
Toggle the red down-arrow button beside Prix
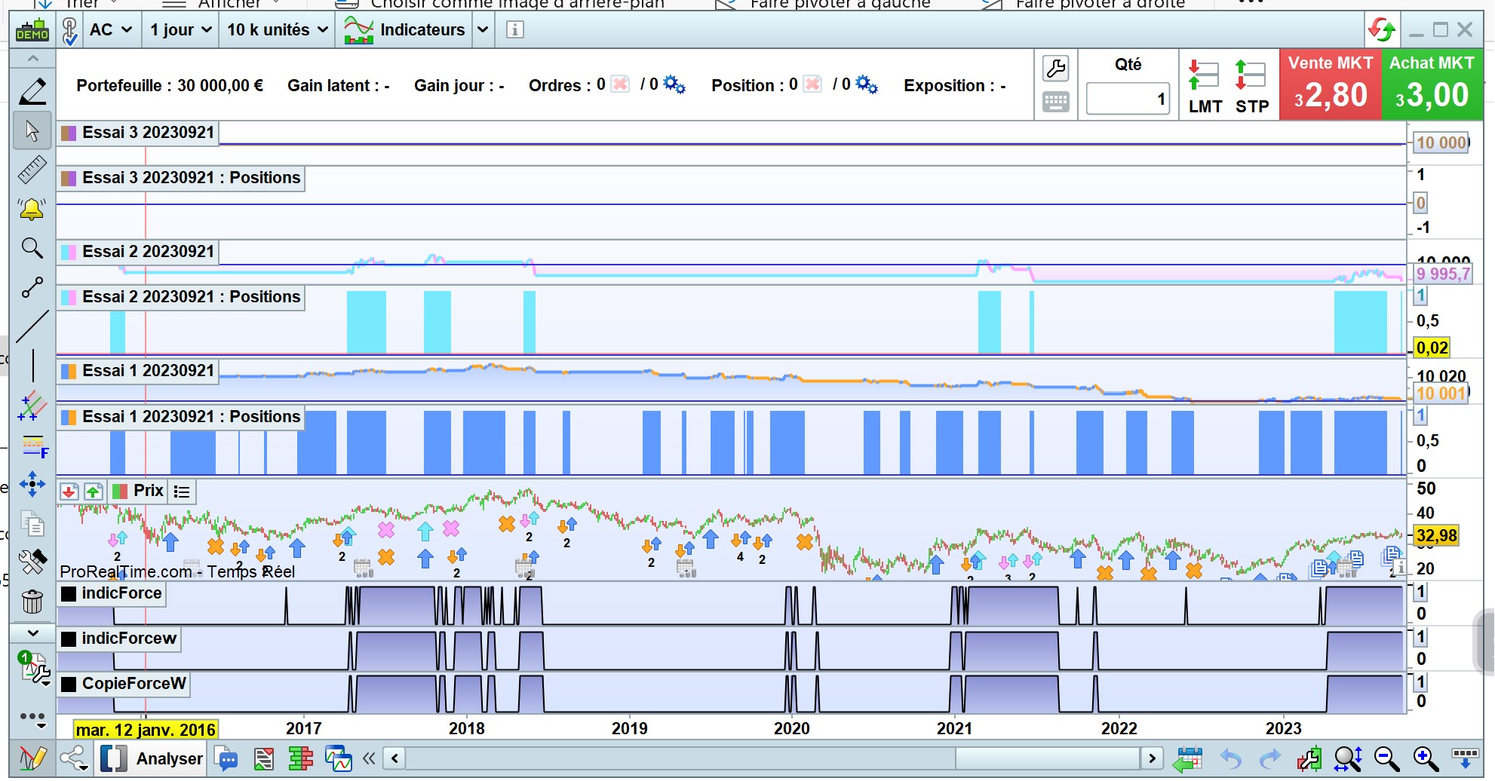coord(69,492)
